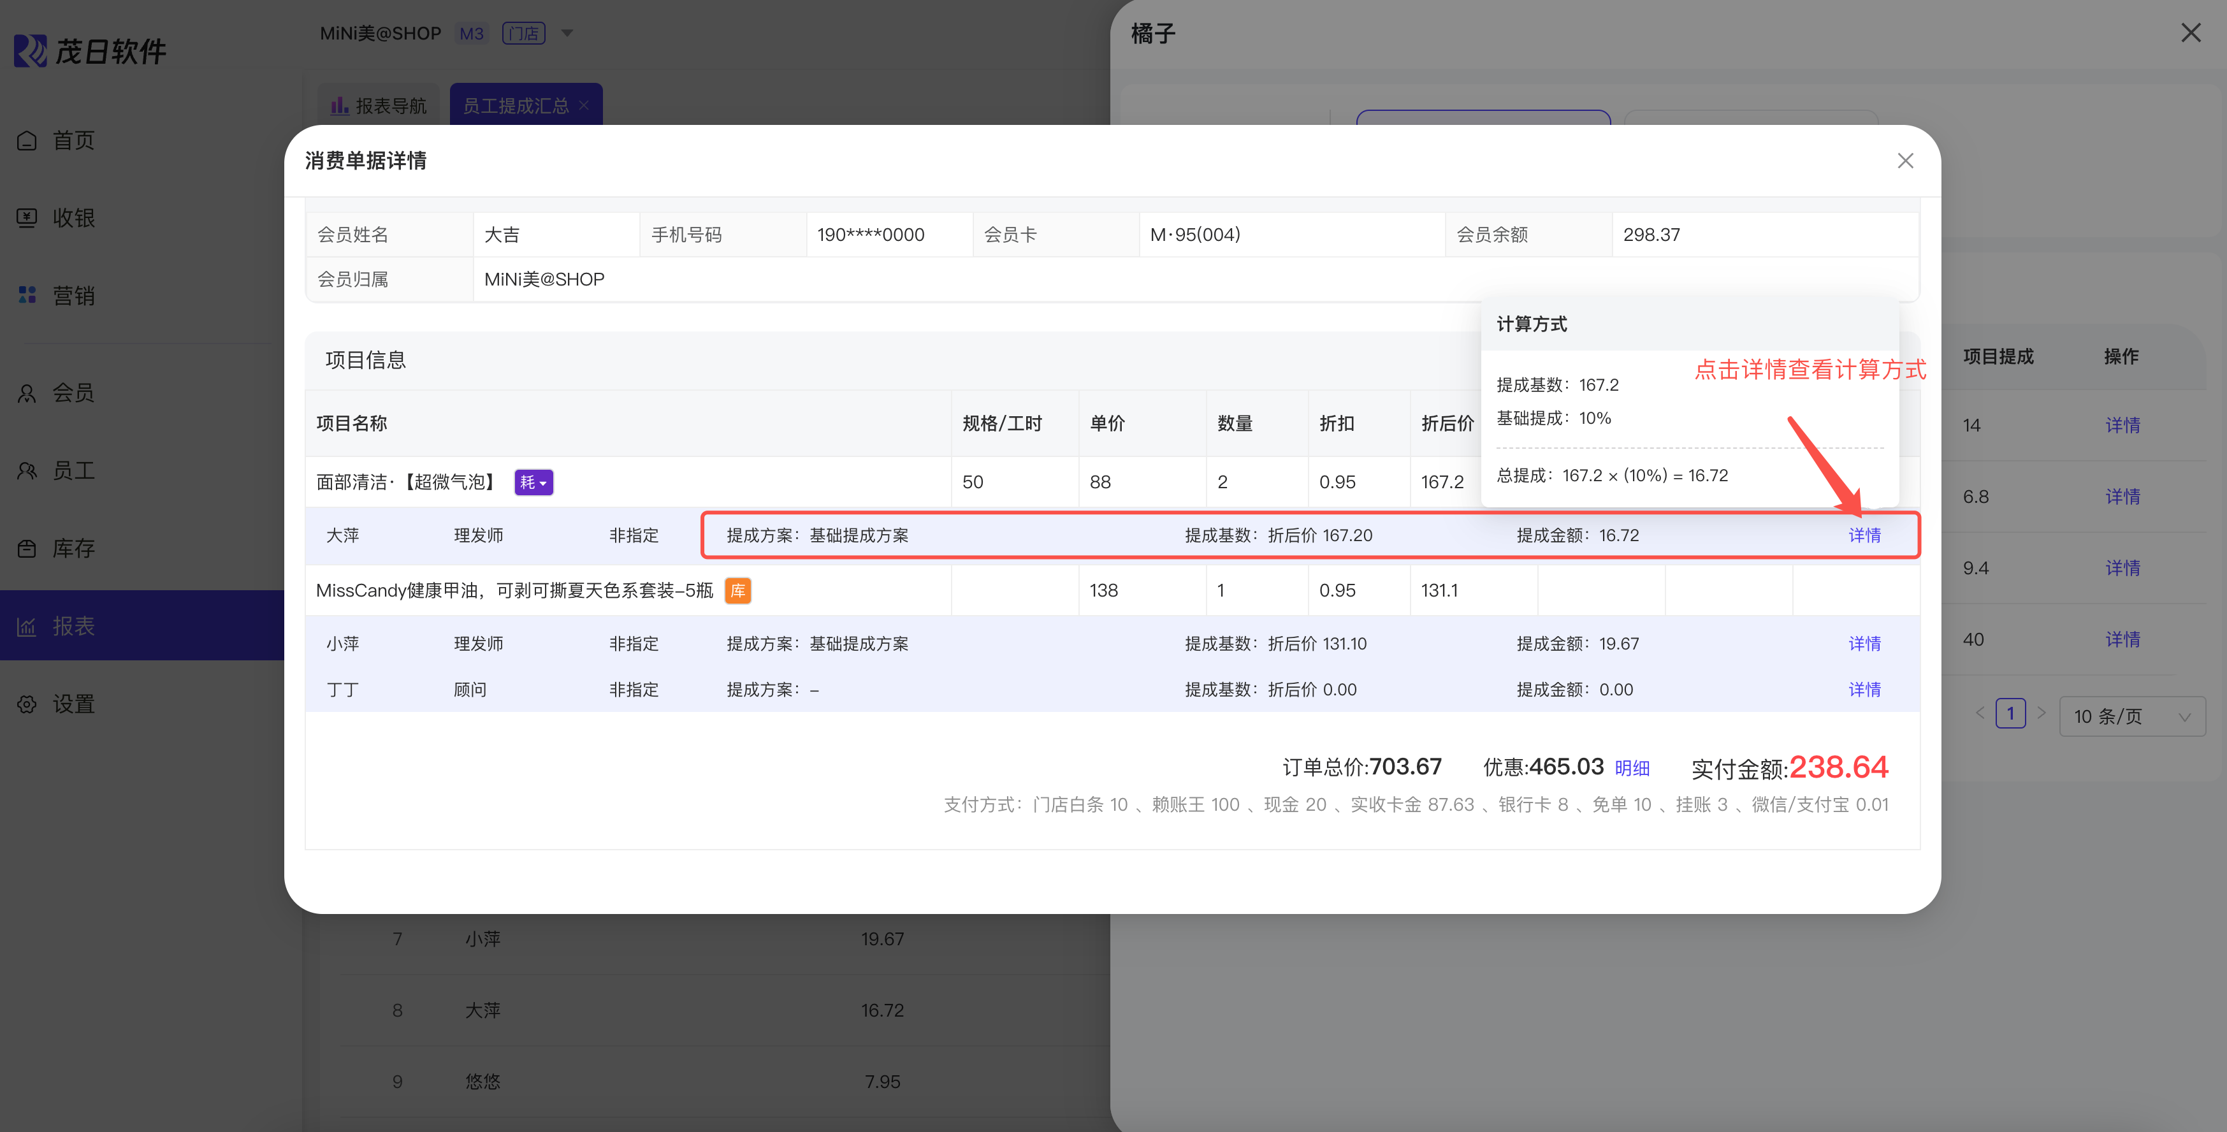Image resolution: width=2227 pixels, height=1132 pixels.
Task: Click MissCandy健康甲油 product name
Action: click(x=514, y=591)
